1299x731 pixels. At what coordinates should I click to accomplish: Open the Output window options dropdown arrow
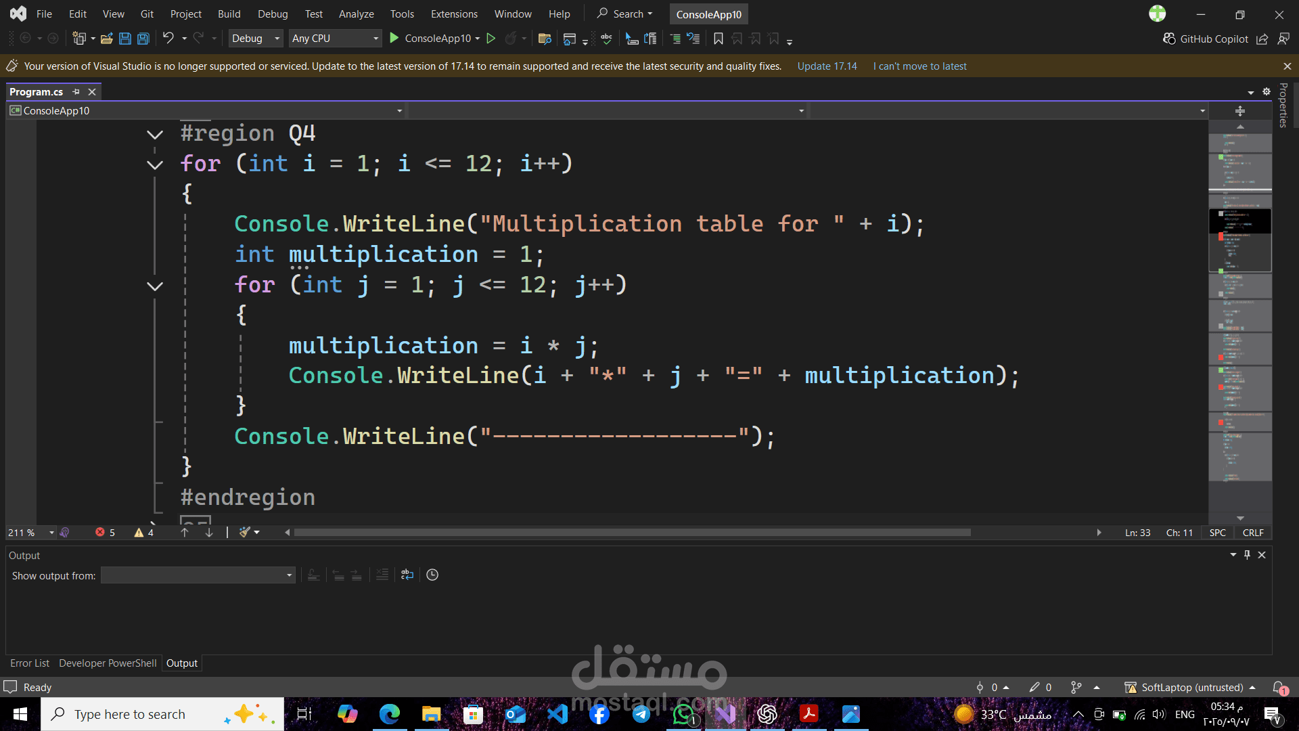pos(1233,555)
